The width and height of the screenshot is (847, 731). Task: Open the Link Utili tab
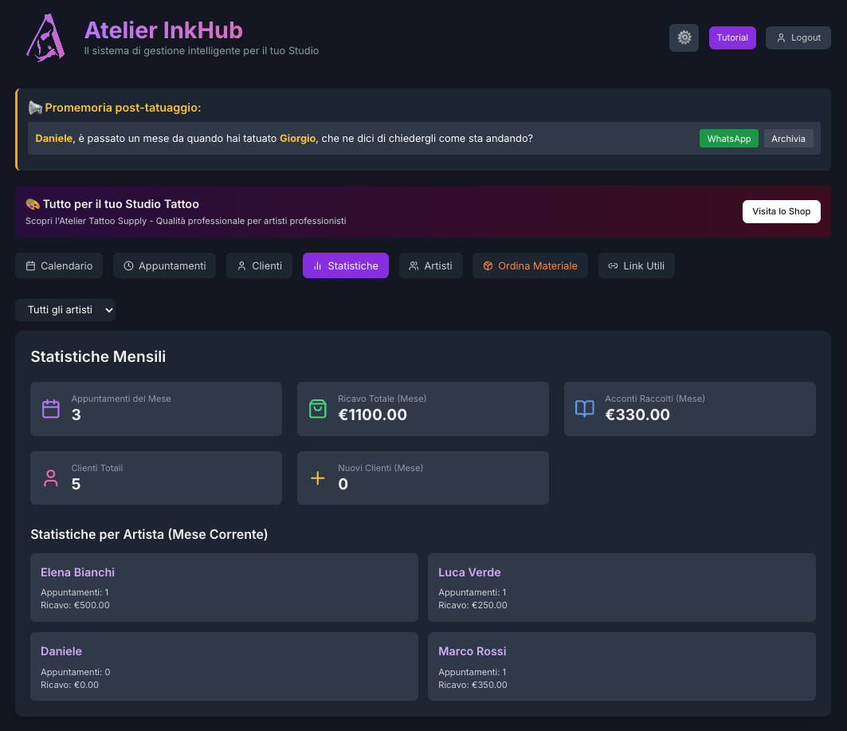(x=636, y=265)
